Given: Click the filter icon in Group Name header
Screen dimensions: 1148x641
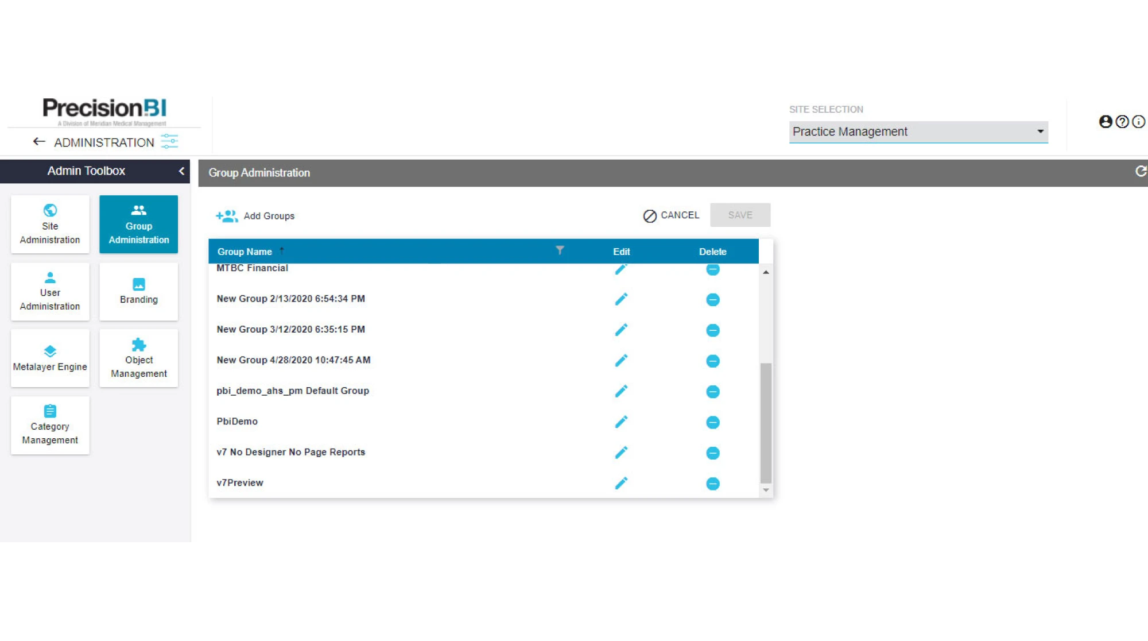Looking at the screenshot, I should (560, 250).
